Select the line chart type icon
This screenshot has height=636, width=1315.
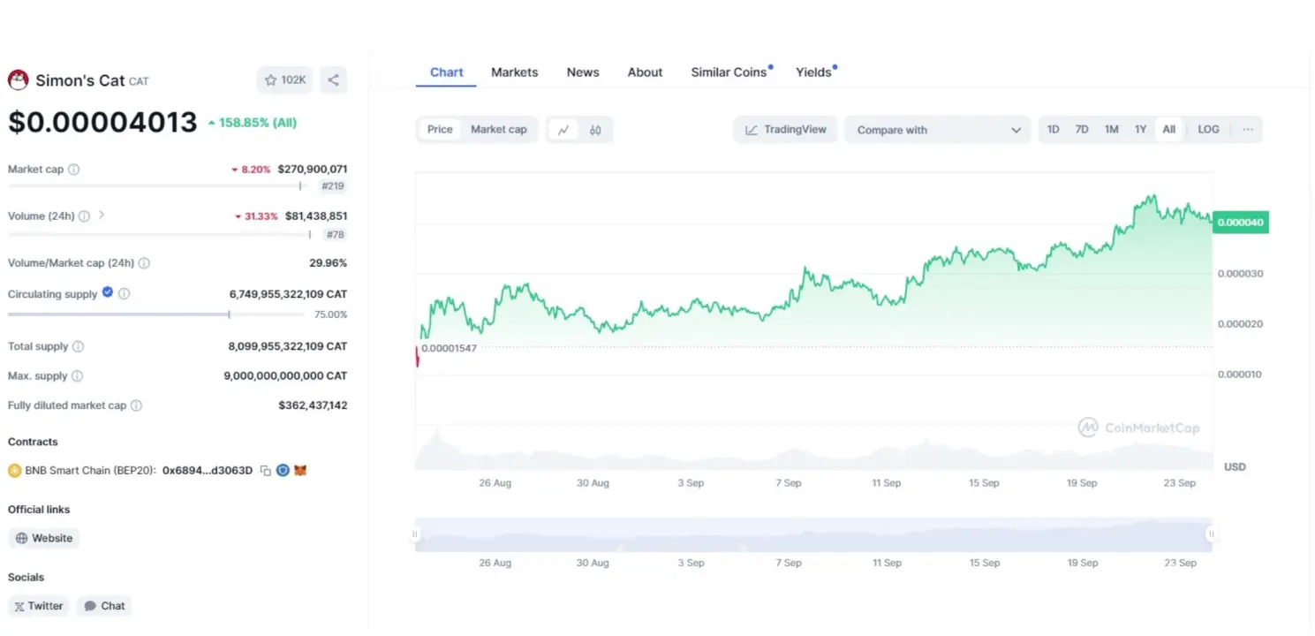[563, 130]
